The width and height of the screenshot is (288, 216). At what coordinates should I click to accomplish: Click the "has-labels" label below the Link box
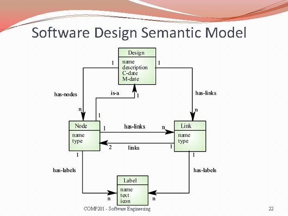(x=205, y=170)
